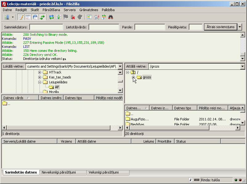Open the Palīdzība menu

(x=108, y=10)
